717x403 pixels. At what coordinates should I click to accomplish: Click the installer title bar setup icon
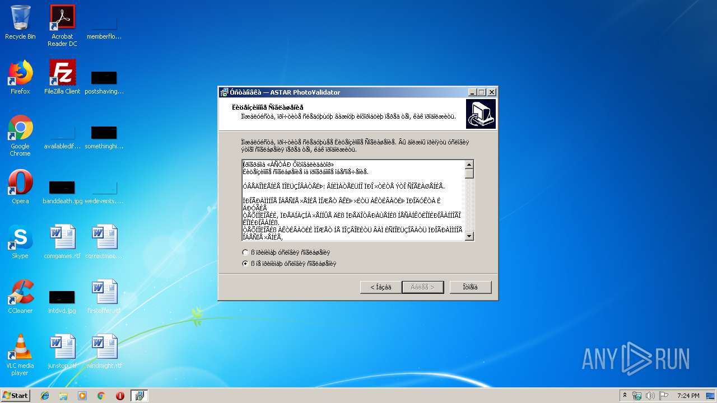click(225, 92)
